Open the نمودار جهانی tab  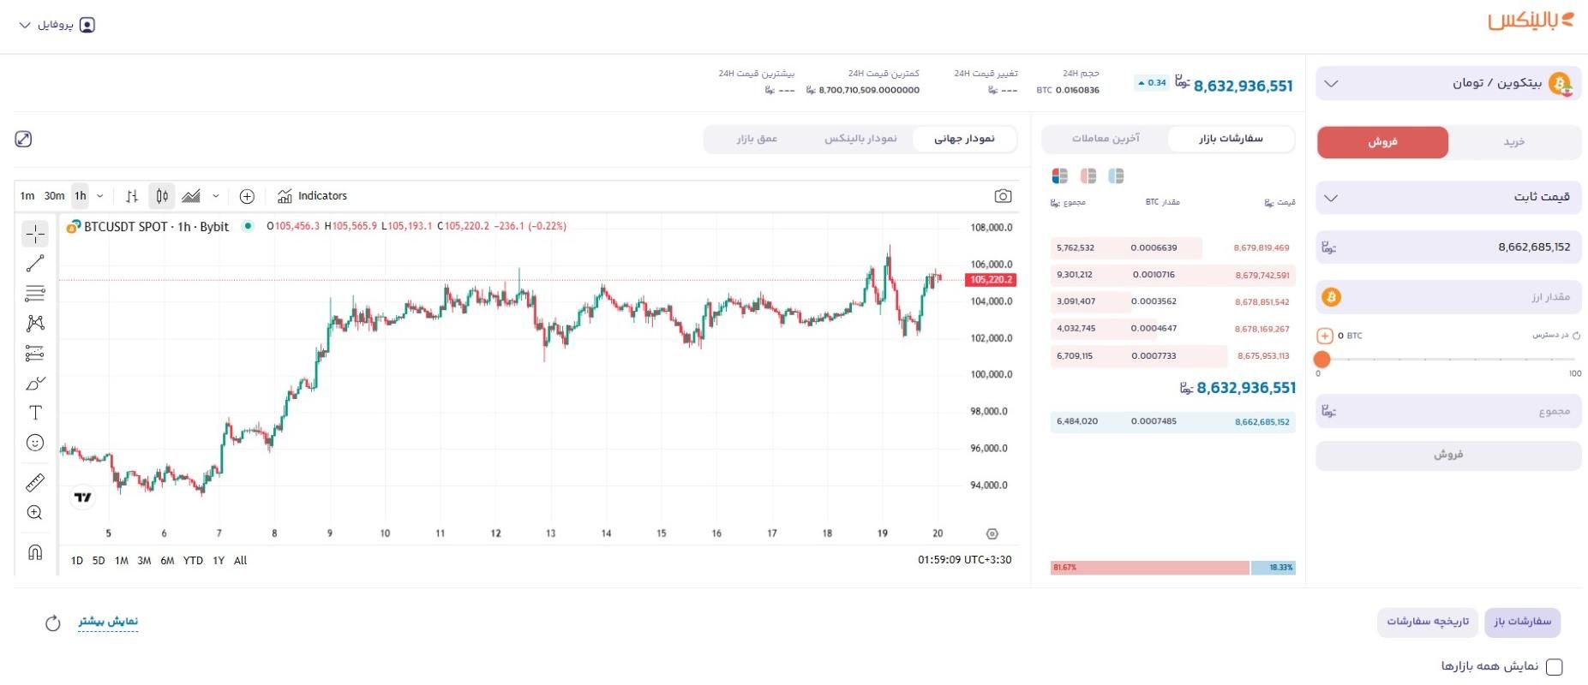(964, 138)
